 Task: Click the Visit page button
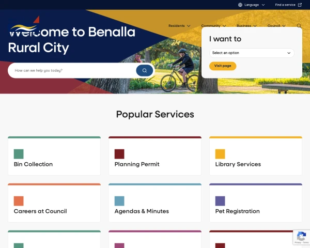[x=223, y=66]
